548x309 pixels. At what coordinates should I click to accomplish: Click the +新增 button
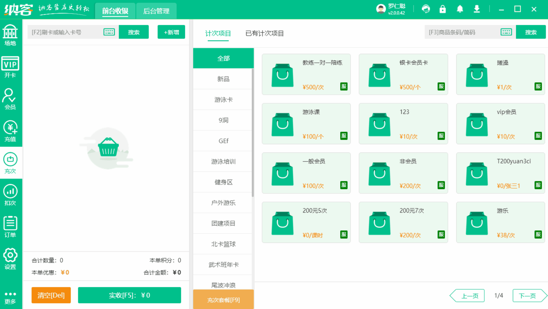pyautogui.click(x=171, y=32)
